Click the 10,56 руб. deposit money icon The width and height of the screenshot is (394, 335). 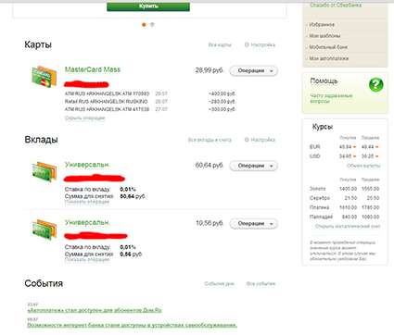pos(44,230)
